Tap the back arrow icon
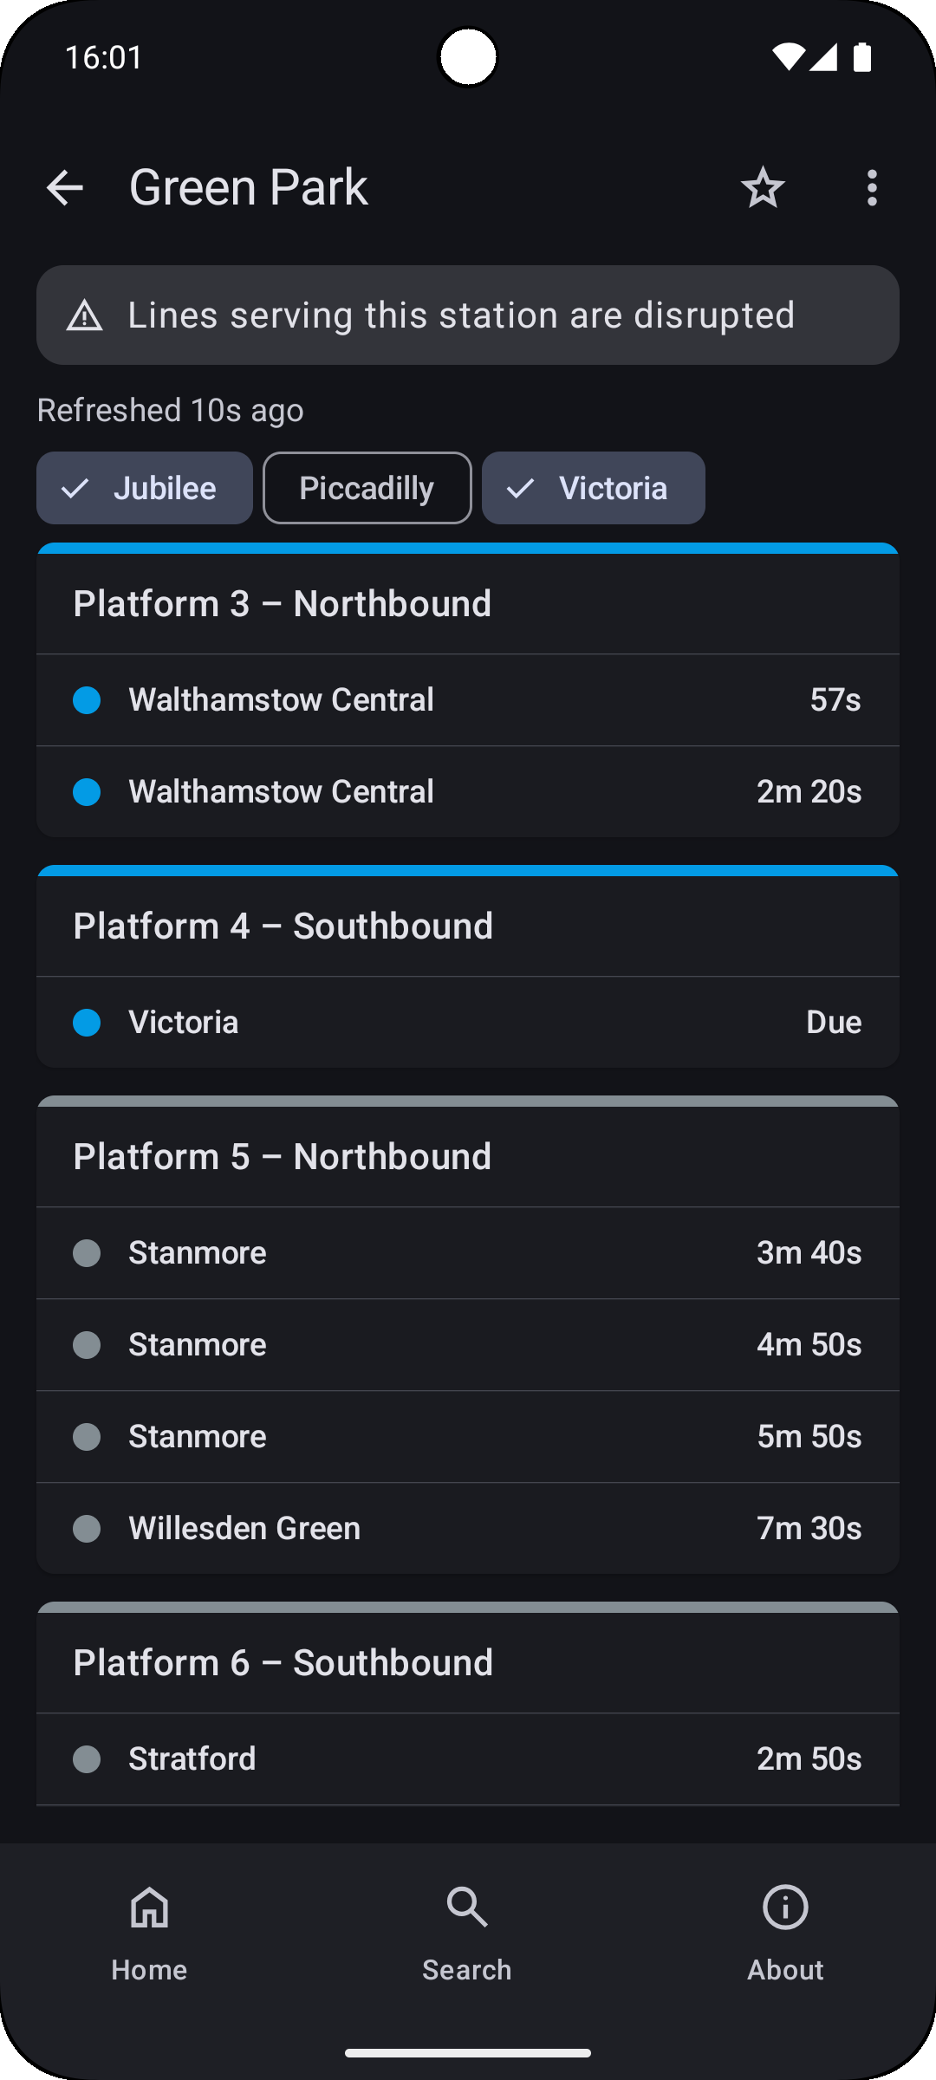 pos(65,188)
